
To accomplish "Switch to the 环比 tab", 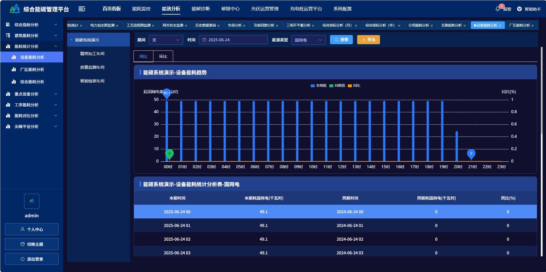I will click(x=163, y=56).
